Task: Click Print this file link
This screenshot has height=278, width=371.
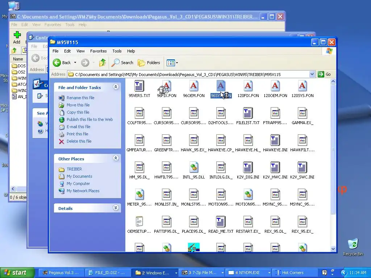Action: pyautogui.click(x=78, y=134)
